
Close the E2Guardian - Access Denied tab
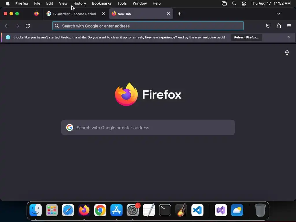tap(103, 14)
